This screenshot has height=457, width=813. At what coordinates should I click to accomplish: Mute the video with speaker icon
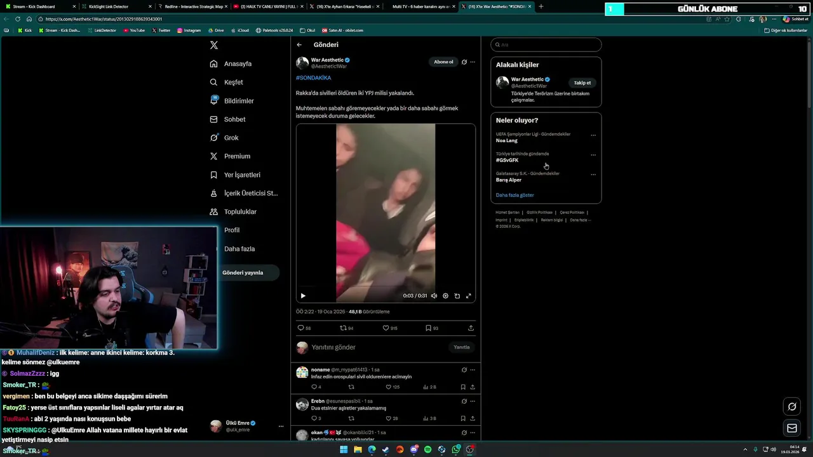pyautogui.click(x=434, y=296)
